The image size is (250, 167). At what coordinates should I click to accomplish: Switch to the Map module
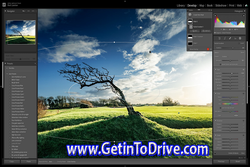coord(202,6)
